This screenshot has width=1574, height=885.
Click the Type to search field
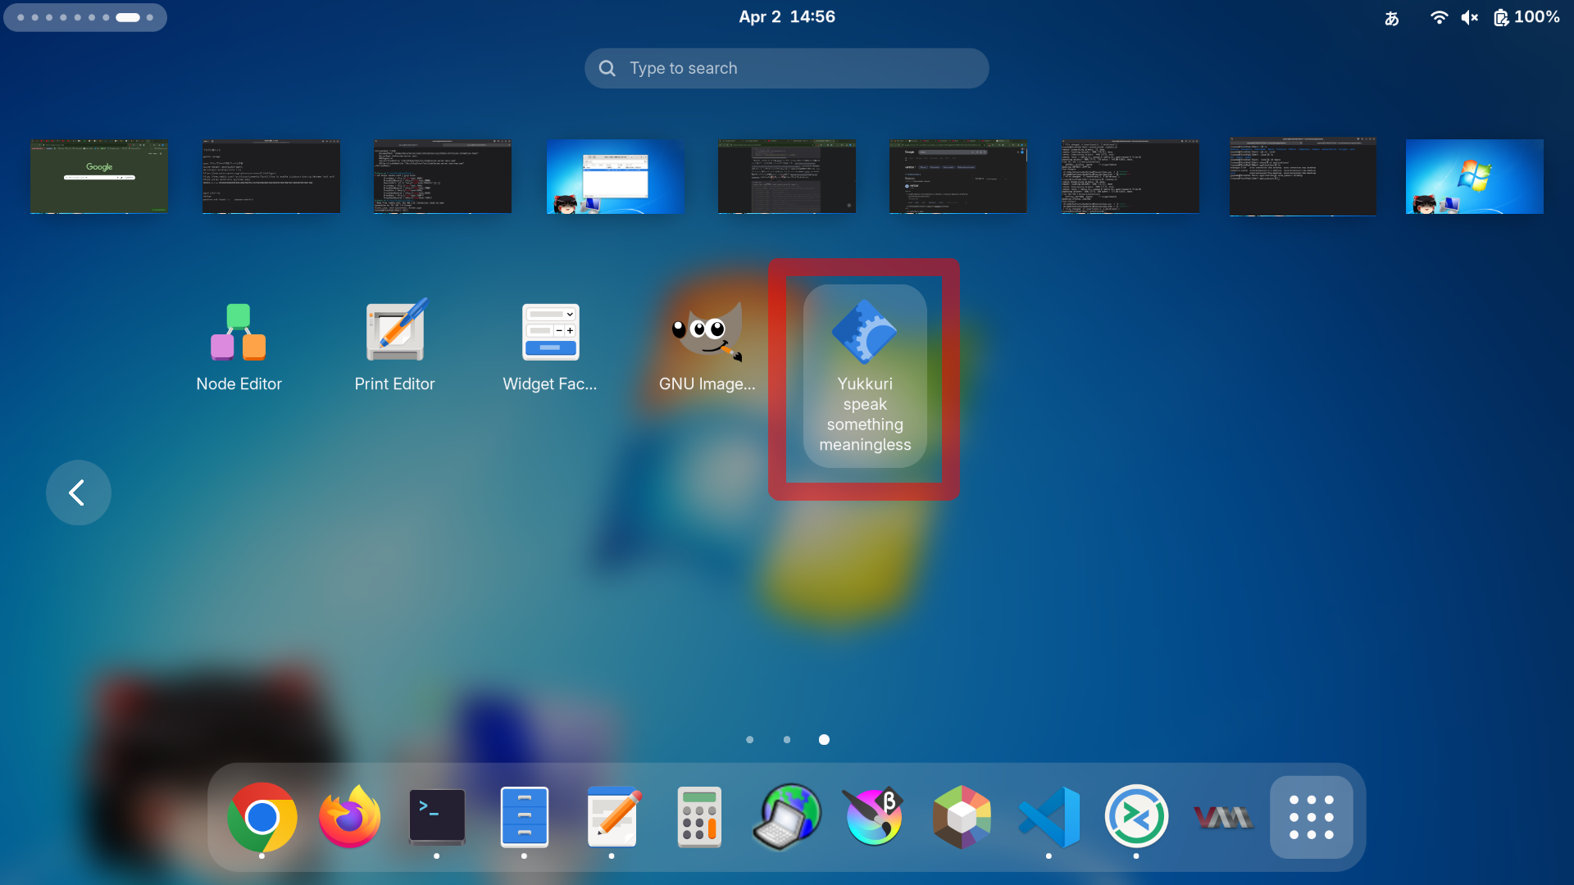tap(787, 68)
